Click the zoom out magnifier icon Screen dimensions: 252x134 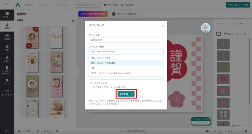[x=38, y=131]
